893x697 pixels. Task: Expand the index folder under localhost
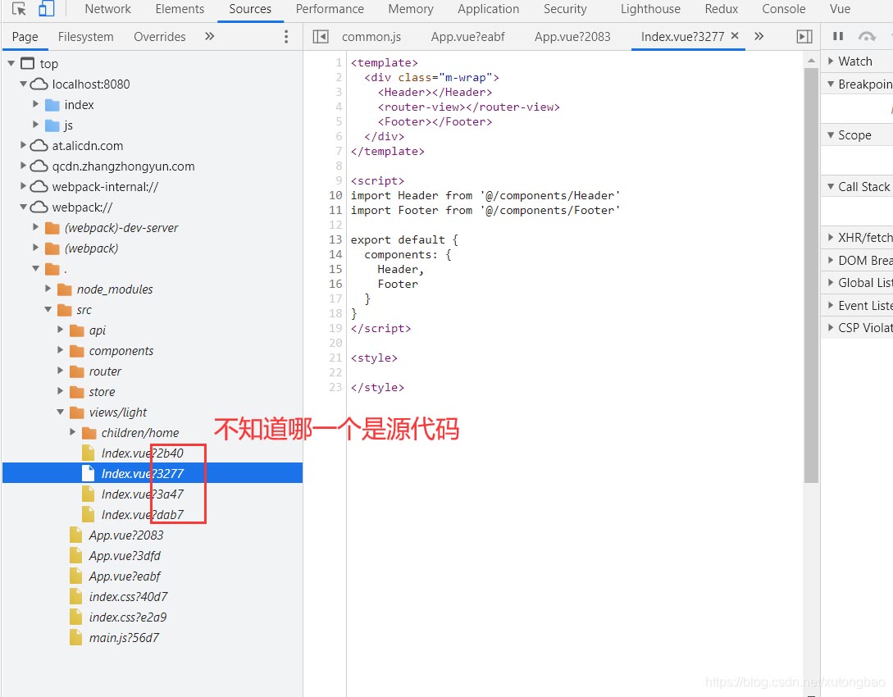coord(36,104)
